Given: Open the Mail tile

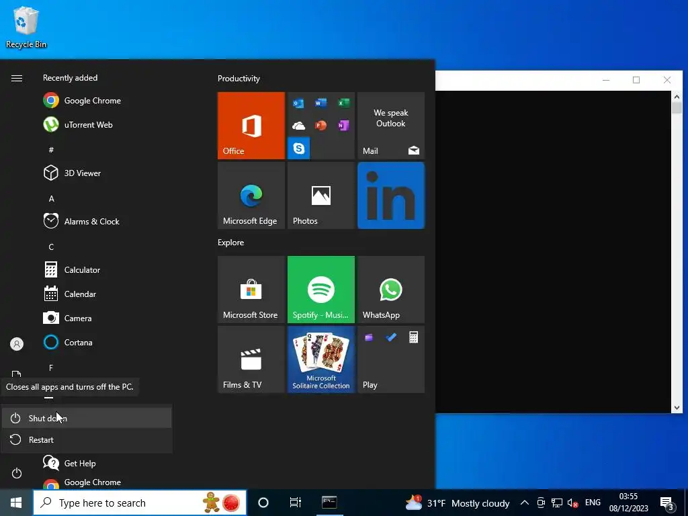Looking at the screenshot, I should (x=391, y=126).
